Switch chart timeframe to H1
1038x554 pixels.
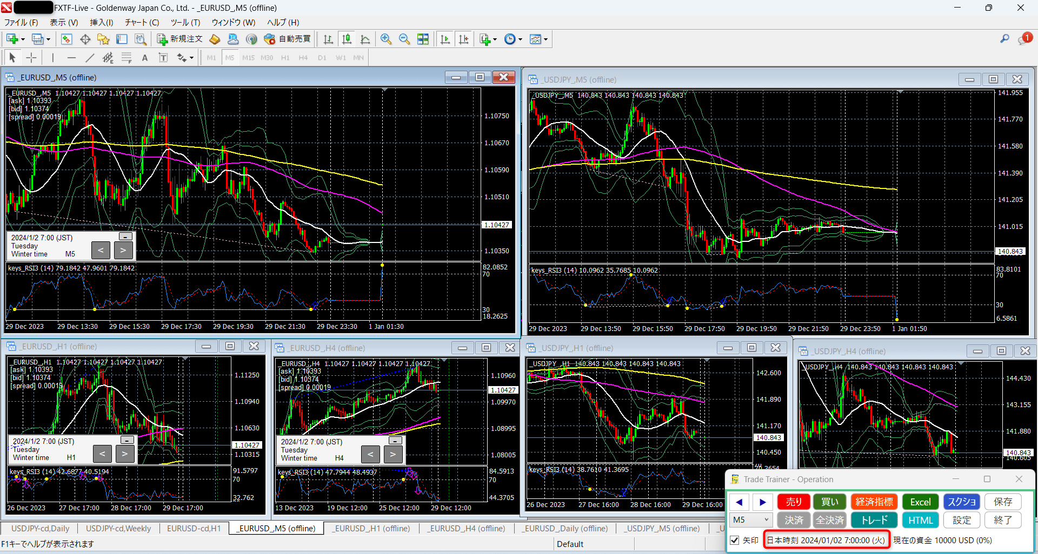tap(285, 57)
